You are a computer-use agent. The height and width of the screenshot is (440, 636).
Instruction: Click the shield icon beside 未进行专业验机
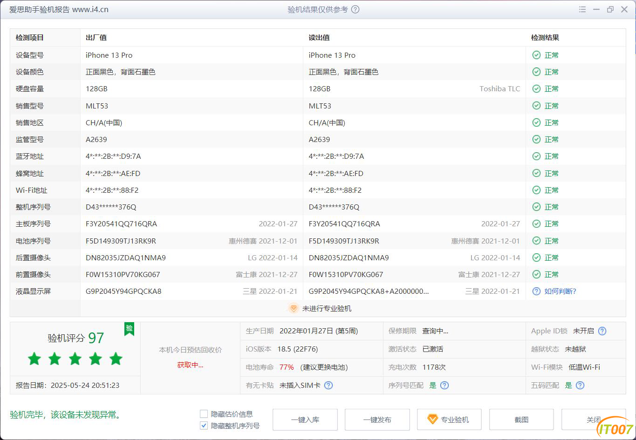click(x=293, y=308)
